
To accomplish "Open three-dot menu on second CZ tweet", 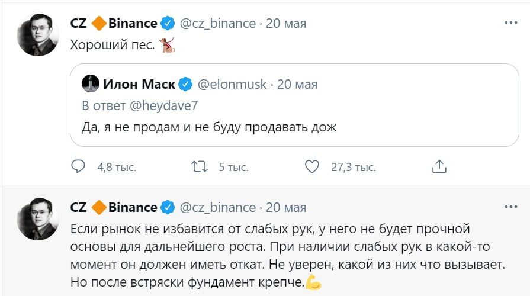I will [x=510, y=207].
